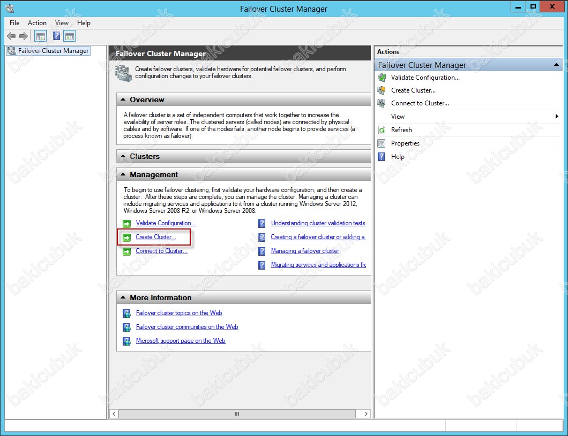Click the application icon in title bar
Viewport: 568px width, 436px height.
pos(10,8)
